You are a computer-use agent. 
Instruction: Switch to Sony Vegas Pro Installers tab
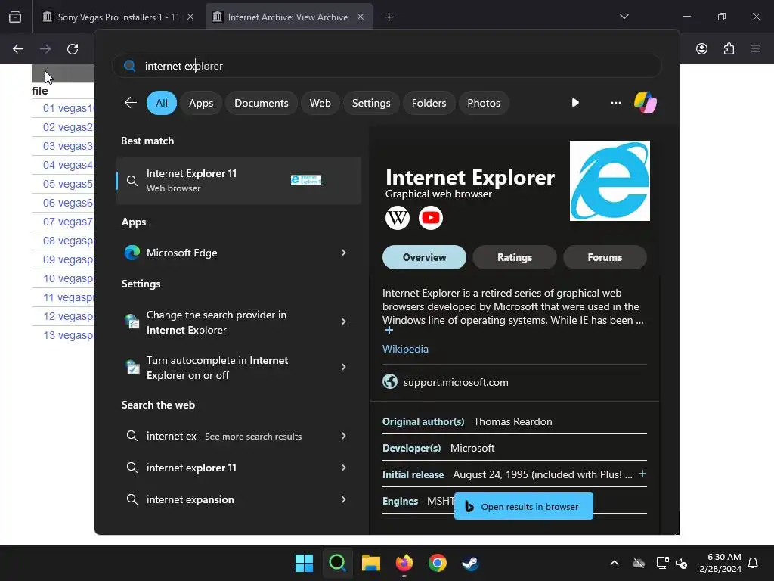(119, 17)
